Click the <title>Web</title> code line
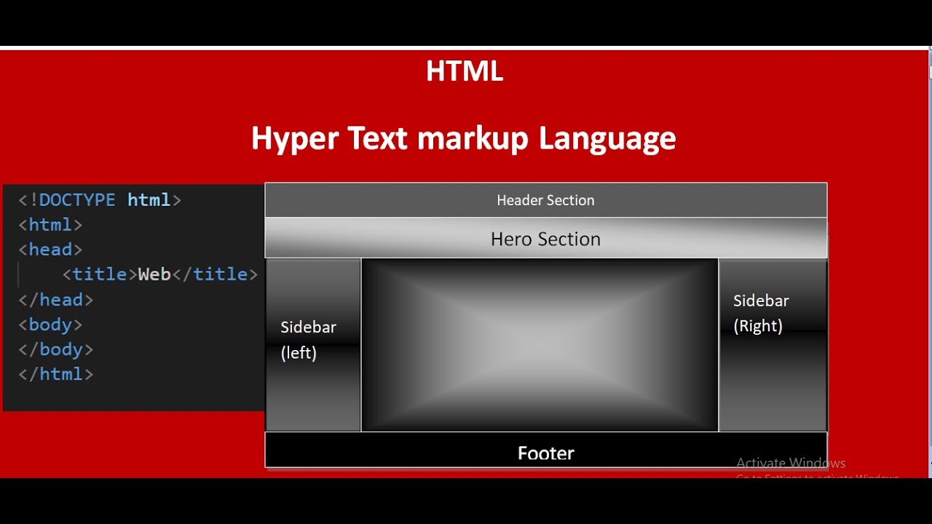 click(x=160, y=274)
